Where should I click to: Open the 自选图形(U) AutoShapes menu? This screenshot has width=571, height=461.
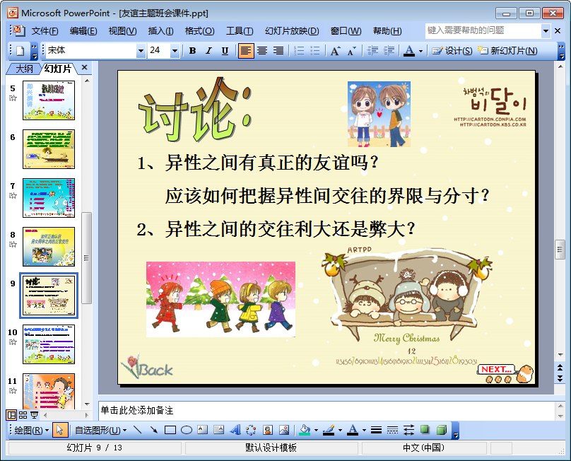pos(101,431)
